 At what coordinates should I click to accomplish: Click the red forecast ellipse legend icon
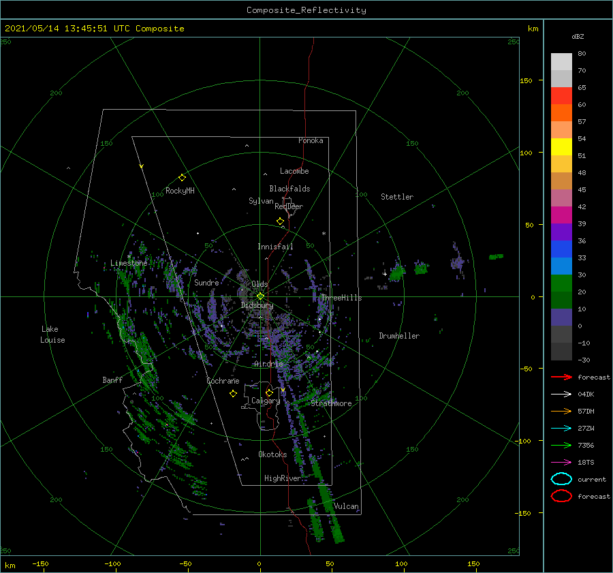click(x=561, y=496)
